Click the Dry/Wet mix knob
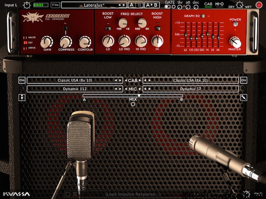This screenshot has width=266, height=199. coord(240,5)
